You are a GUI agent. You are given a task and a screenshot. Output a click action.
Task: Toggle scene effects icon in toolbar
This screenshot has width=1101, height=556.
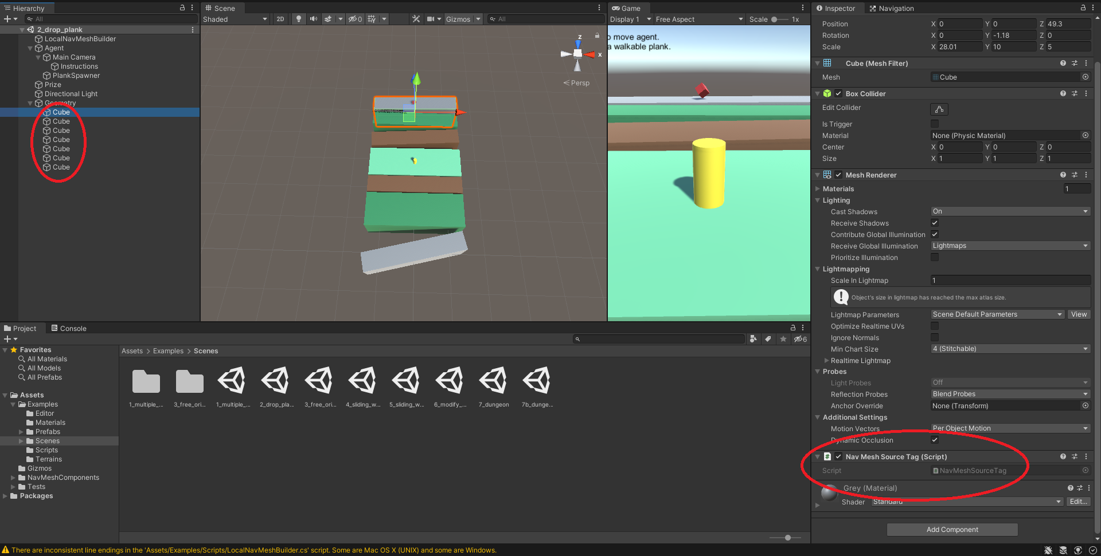(328, 19)
